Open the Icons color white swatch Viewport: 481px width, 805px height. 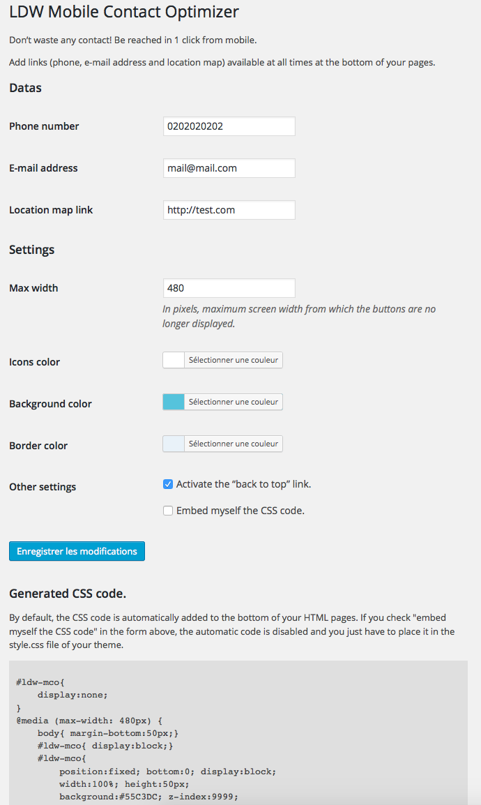tap(174, 360)
